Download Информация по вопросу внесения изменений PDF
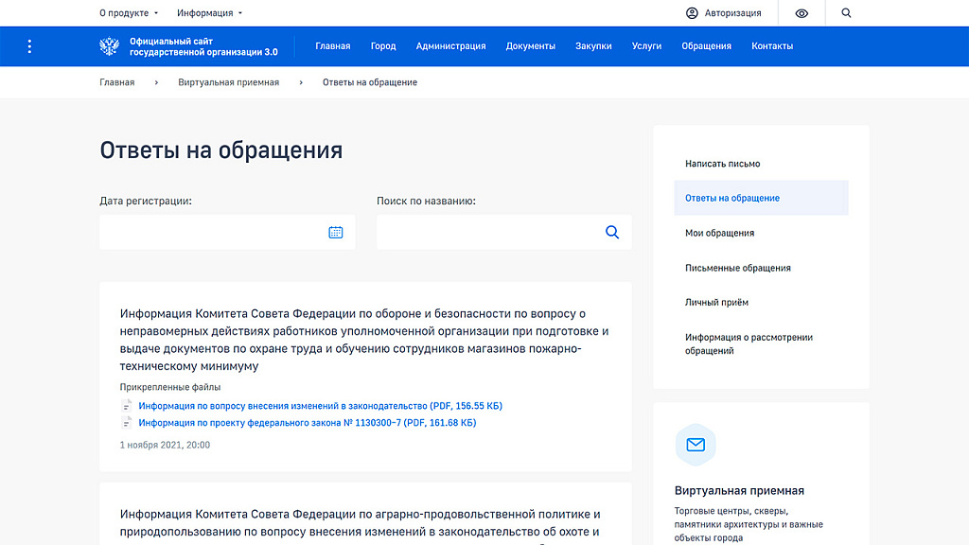 coord(320,406)
